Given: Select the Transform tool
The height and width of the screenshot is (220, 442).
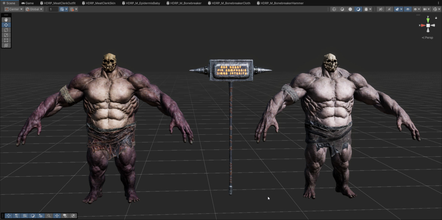Looking at the screenshot, I should [6, 45].
